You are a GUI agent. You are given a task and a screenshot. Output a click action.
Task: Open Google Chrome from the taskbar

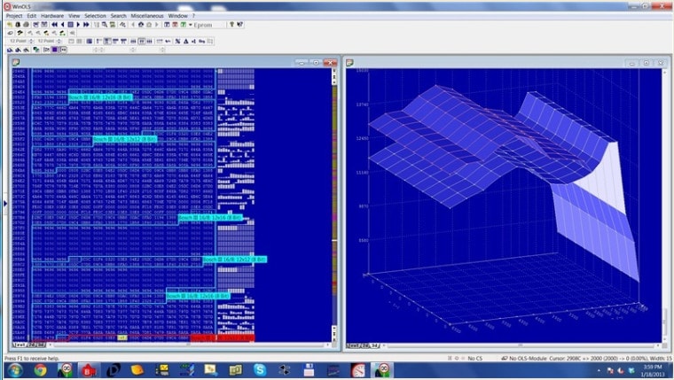point(41,369)
